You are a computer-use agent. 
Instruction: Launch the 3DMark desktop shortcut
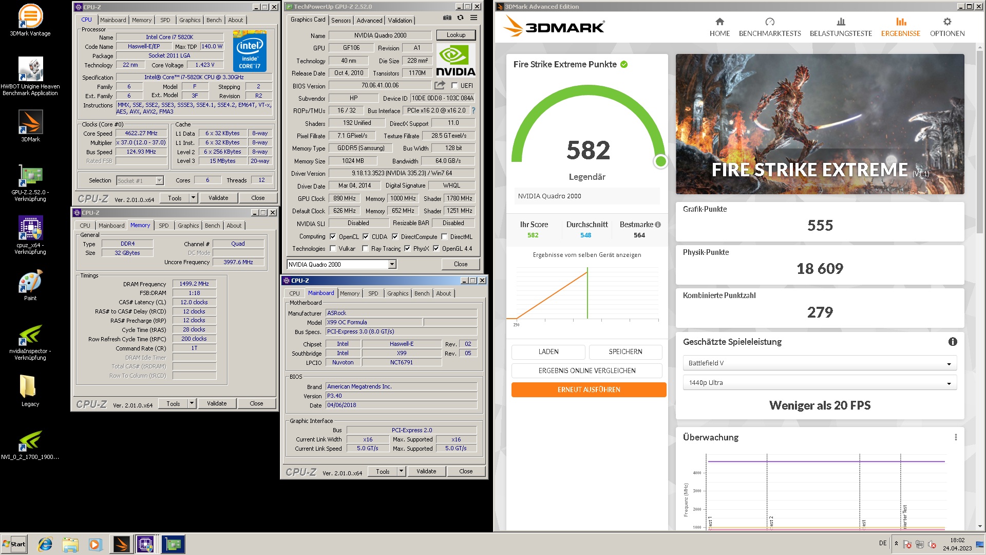pyautogui.click(x=30, y=126)
